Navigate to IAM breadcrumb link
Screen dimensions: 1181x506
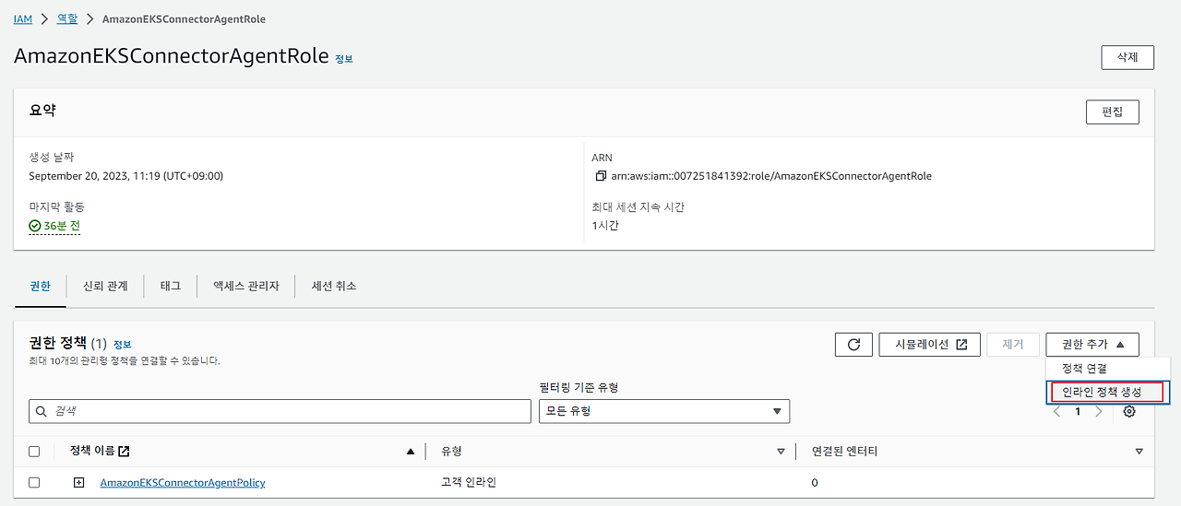click(23, 18)
